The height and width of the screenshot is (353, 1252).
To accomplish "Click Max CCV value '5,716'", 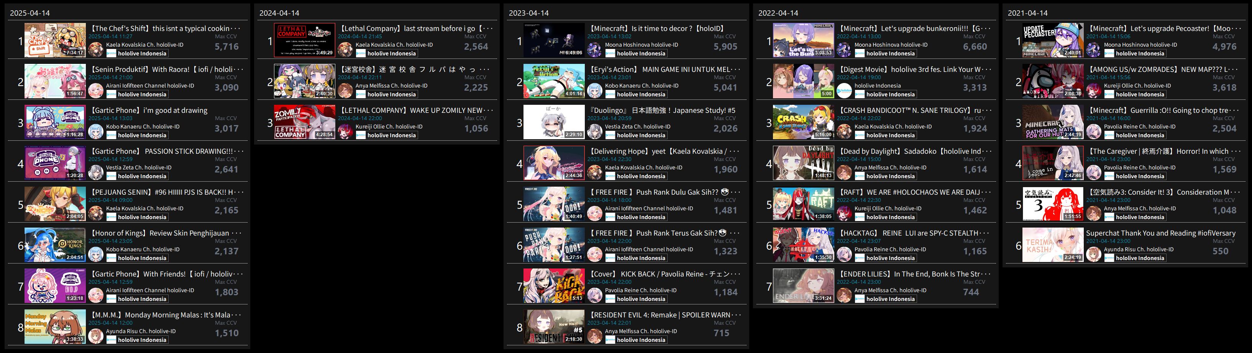I will (x=227, y=47).
